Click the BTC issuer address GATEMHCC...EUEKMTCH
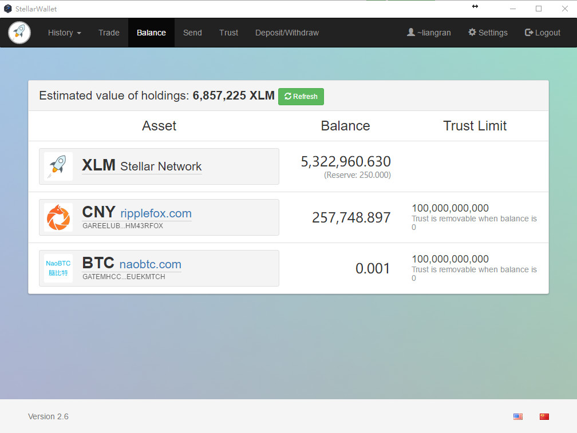 124,277
